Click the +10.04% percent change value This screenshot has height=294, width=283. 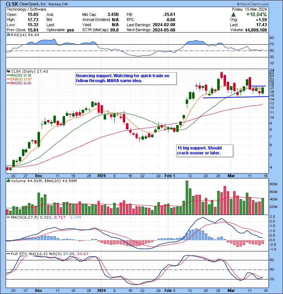256,15
